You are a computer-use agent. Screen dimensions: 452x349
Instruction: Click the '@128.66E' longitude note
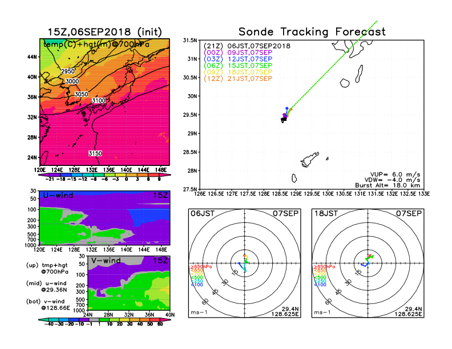(x=55, y=308)
